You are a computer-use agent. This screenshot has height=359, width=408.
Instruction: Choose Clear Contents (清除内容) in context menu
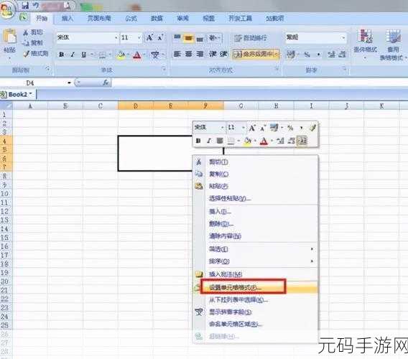256,236
